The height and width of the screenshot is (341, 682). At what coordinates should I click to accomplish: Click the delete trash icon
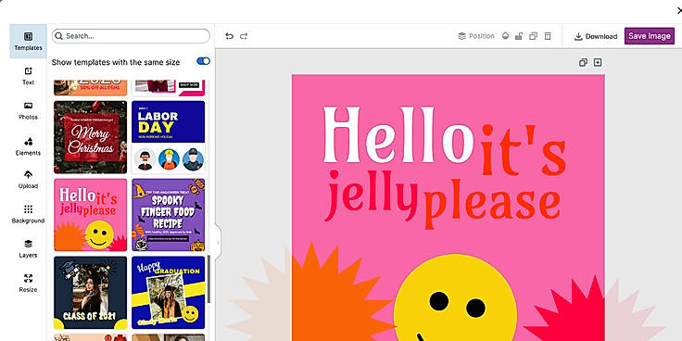pyautogui.click(x=548, y=36)
